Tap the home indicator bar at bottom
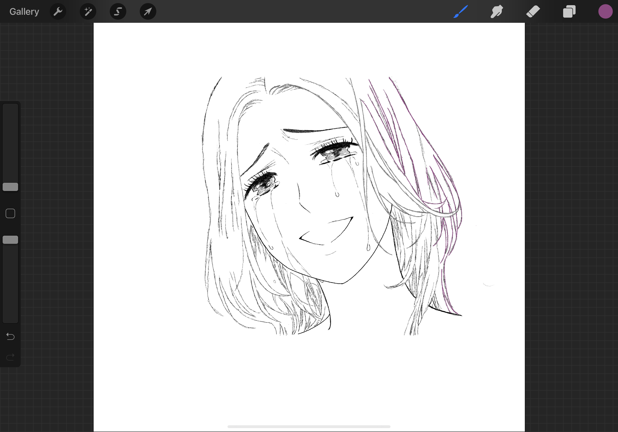Screen dimensions: 618x432 pyautogui.click(x=309, y=426)
